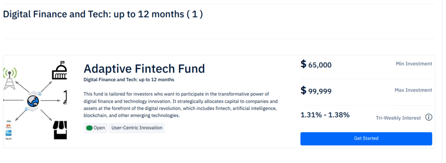
Task: Click the Tri-Weekly Interest label
Action: click(x=398, y=118)
